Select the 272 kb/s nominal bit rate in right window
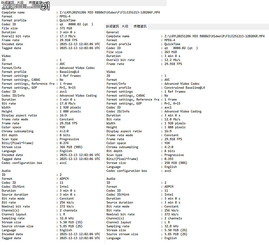The height and width of the screenshot is (245, 269). click(x=171, y=214)
